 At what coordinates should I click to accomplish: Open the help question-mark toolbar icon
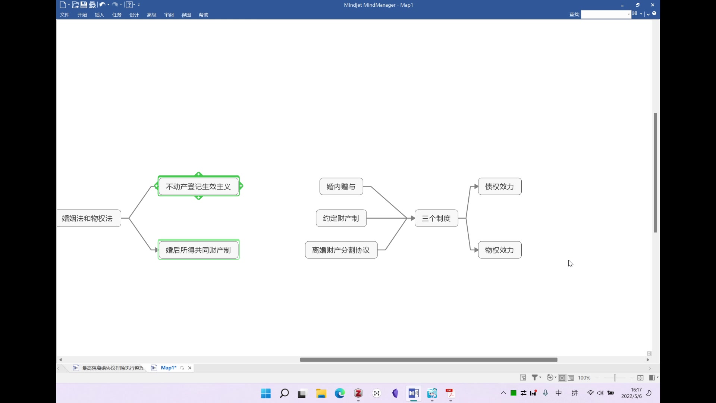129,5
